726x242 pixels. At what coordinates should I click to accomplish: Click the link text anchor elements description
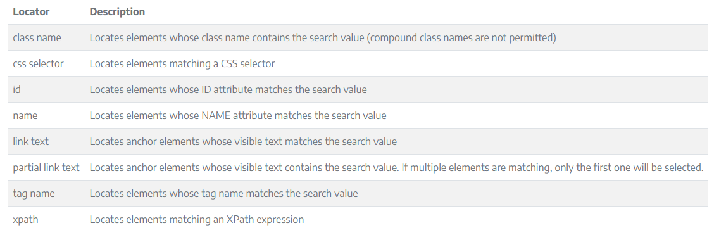243,141
